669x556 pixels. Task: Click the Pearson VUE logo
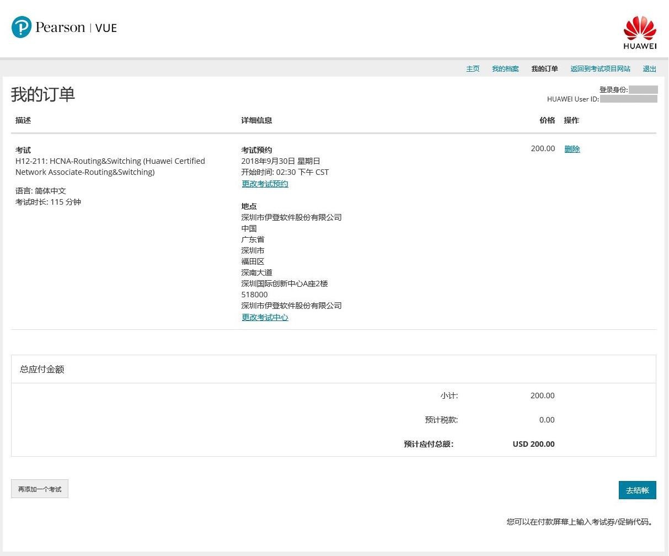pyautogui.click(x=64, y=27)
